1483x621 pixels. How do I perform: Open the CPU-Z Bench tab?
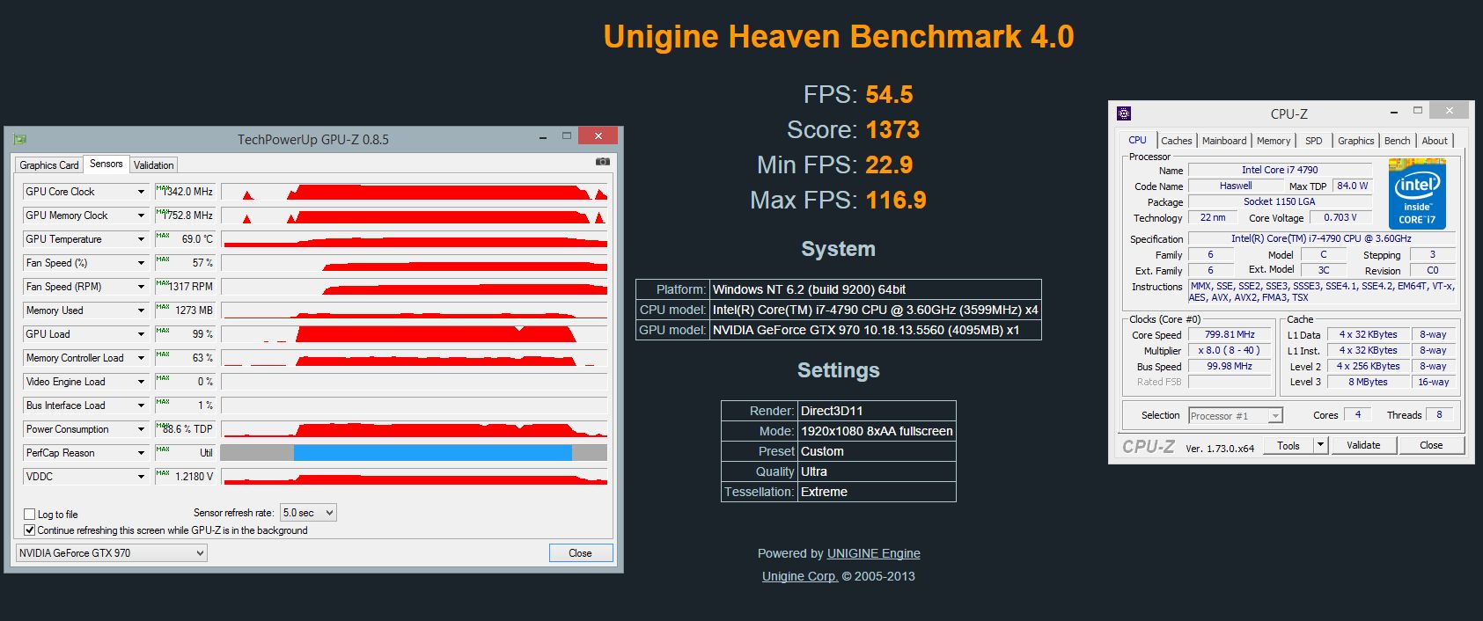(x=1398, y=141)
